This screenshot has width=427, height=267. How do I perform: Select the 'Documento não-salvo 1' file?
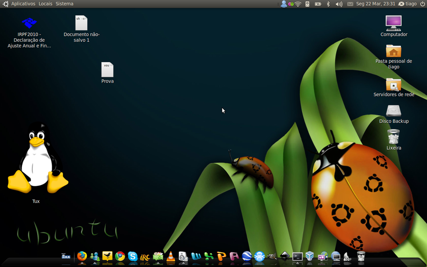pyautogui.click(x=82, y=29)
